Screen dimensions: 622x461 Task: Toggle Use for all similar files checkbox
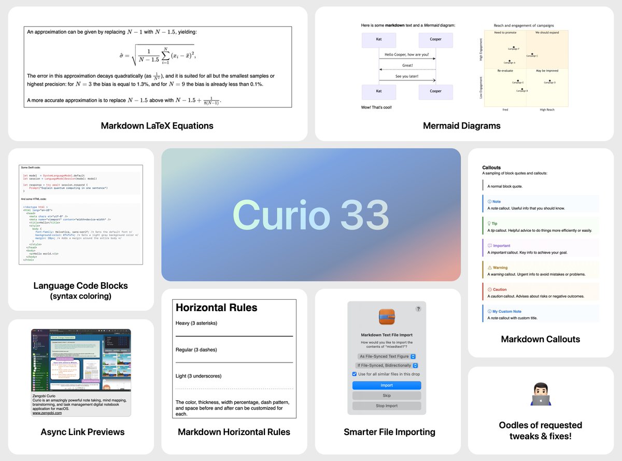[355, 374]
